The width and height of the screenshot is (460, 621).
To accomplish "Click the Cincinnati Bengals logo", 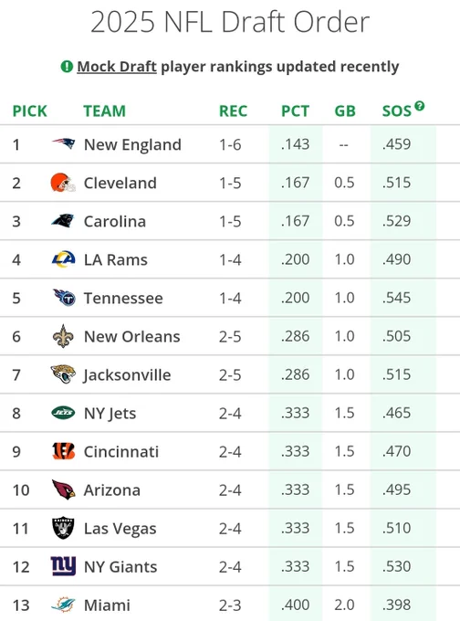I will [63, 451].
